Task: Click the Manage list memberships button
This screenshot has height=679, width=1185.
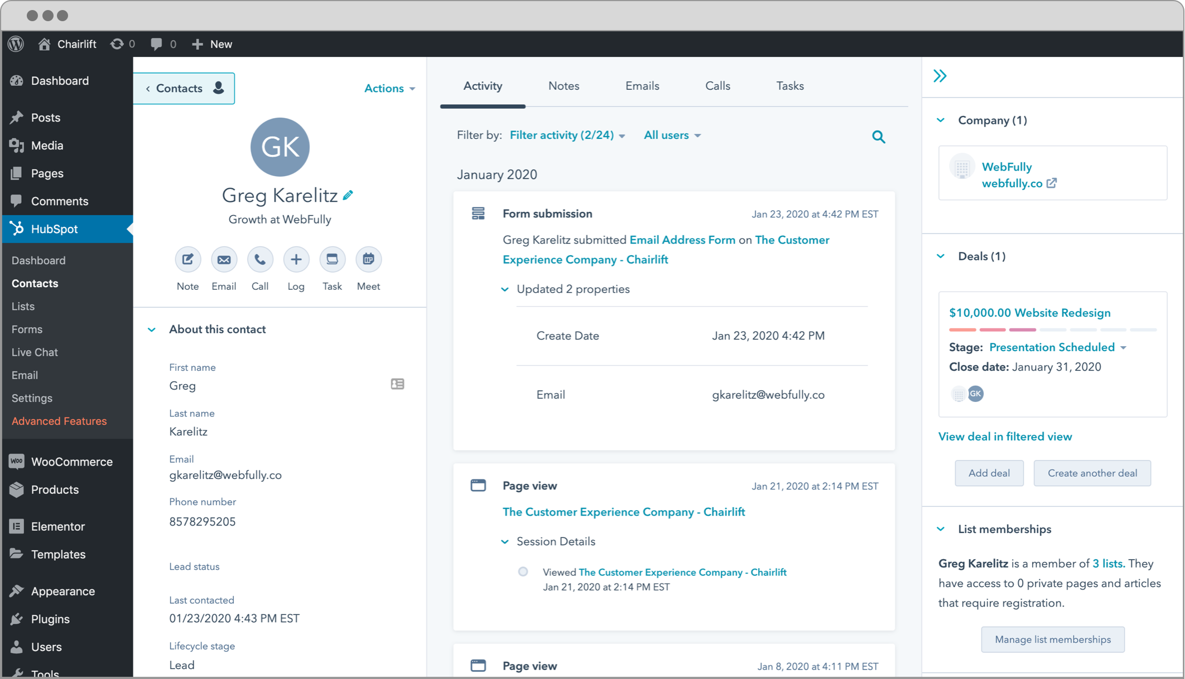Action: pyautogui.click(x=1052, y=638)
